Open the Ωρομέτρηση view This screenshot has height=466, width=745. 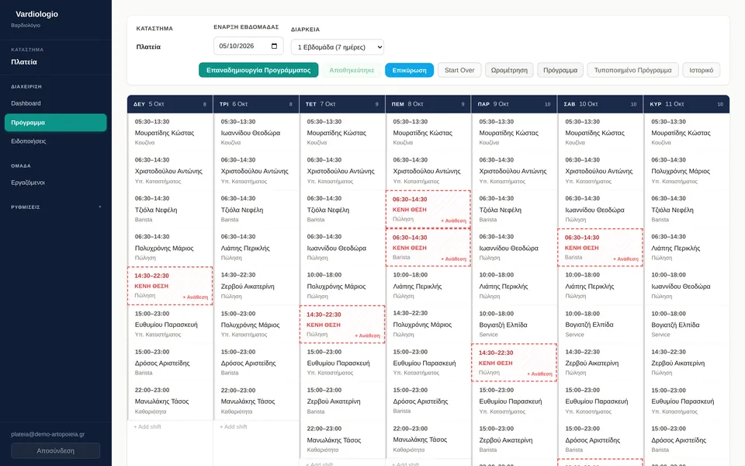click(x=509, y=70)
